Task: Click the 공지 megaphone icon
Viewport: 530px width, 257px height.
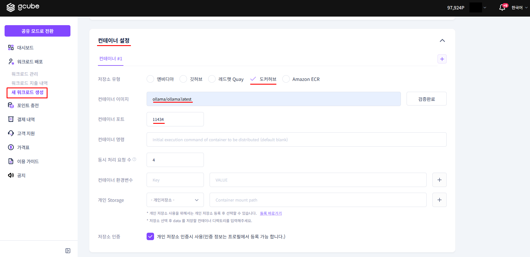Action: click(11, 175)
